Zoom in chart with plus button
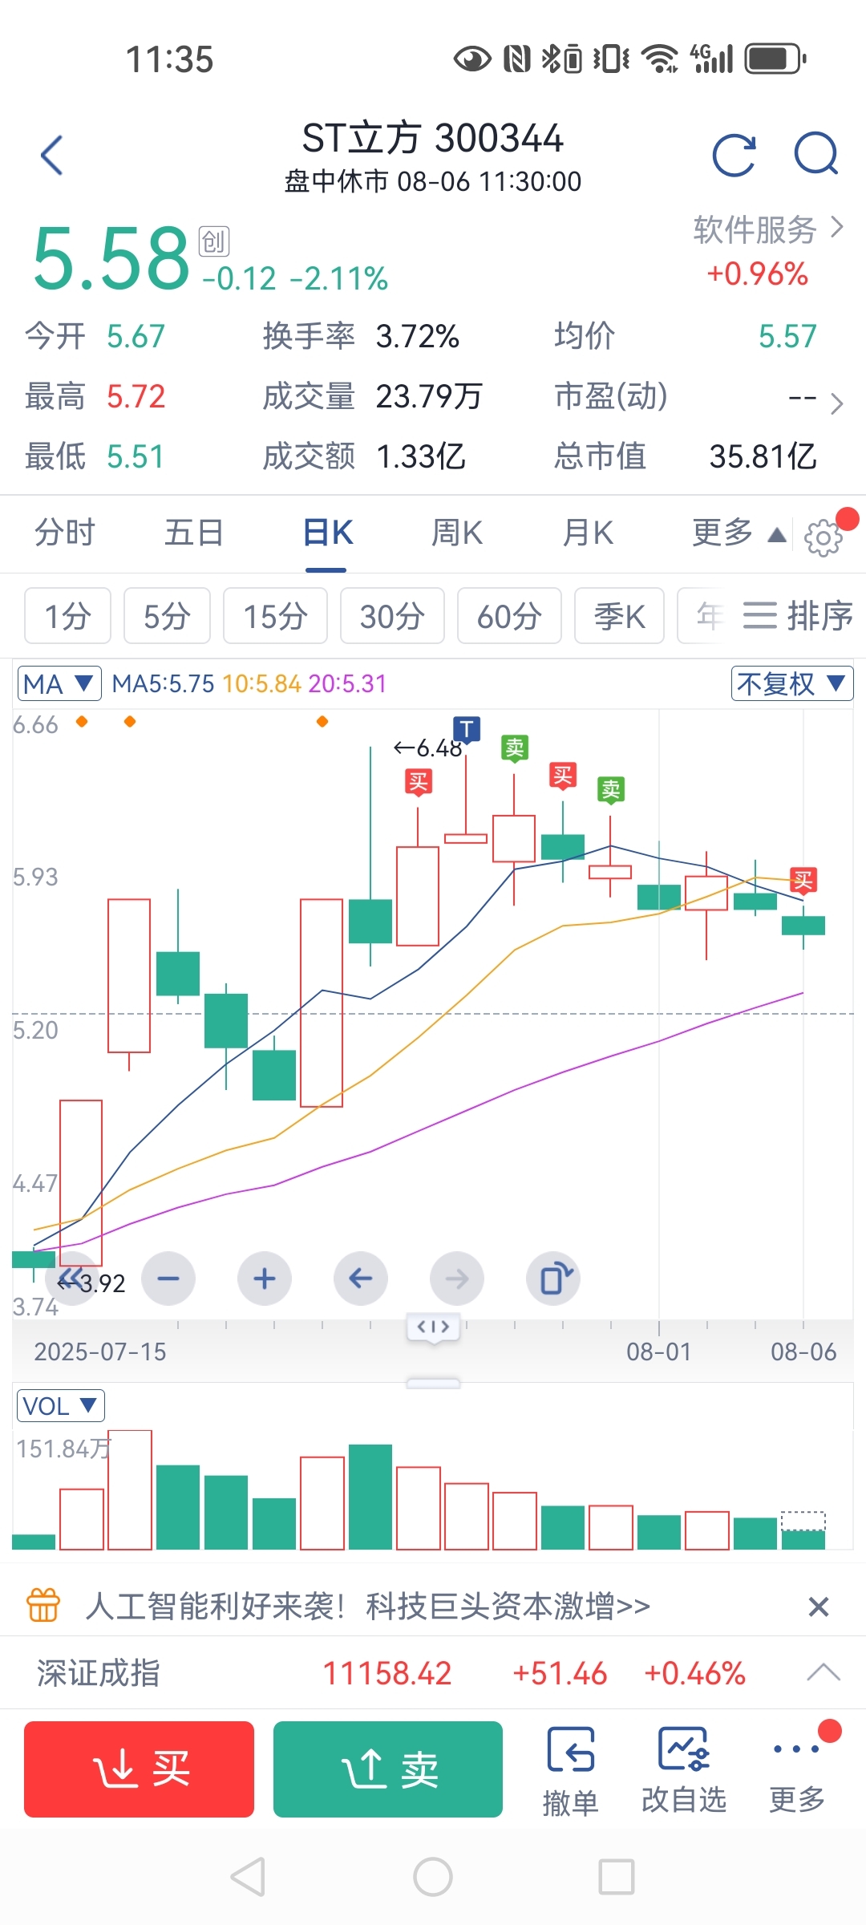866x1925 pixels. click(265, 1278)
